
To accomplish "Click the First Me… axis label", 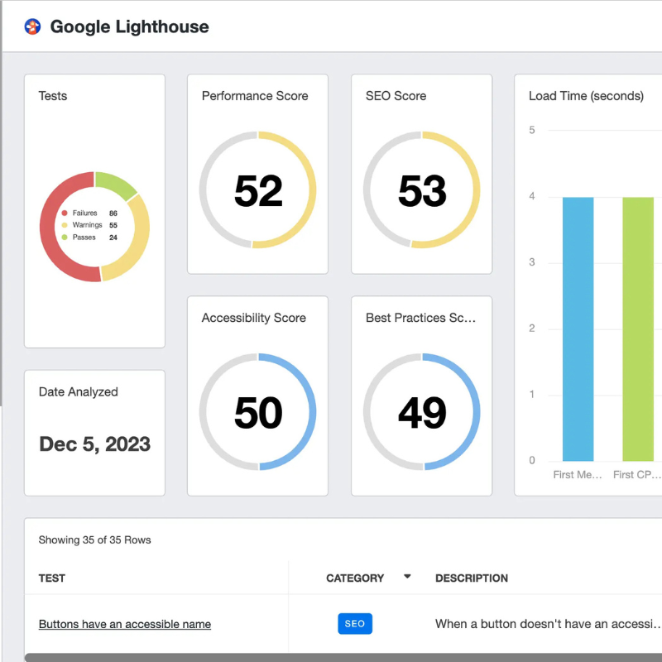I will click(578, 474).
